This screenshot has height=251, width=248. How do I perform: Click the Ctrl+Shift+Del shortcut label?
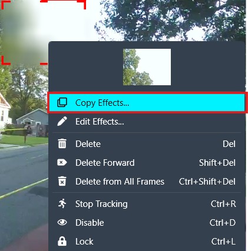(207, 182)
